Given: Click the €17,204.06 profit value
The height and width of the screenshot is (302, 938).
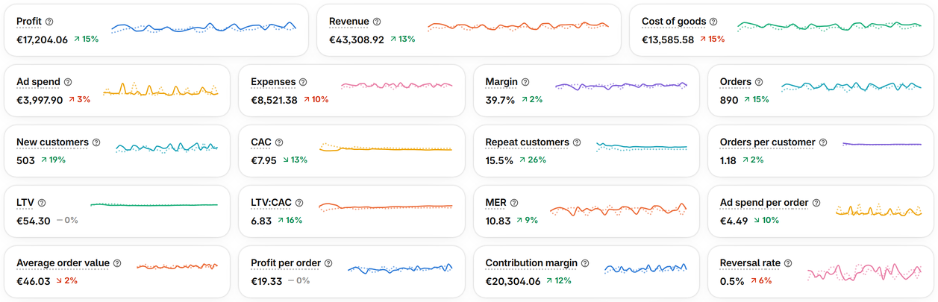Looking at the screenshot, I should [42, 40].
